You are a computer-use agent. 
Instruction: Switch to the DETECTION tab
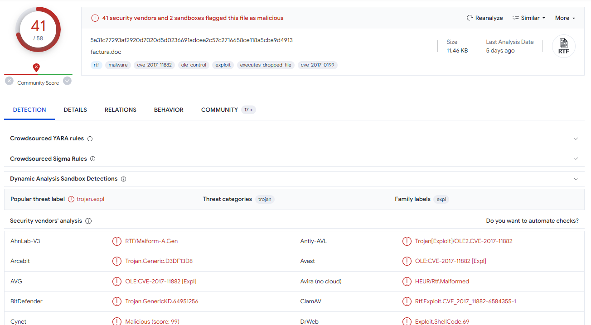pyautogui.click(x=29, y=110)
